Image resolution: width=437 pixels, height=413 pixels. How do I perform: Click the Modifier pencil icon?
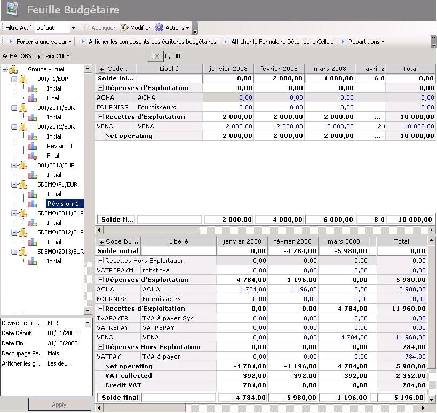[124, 28]
